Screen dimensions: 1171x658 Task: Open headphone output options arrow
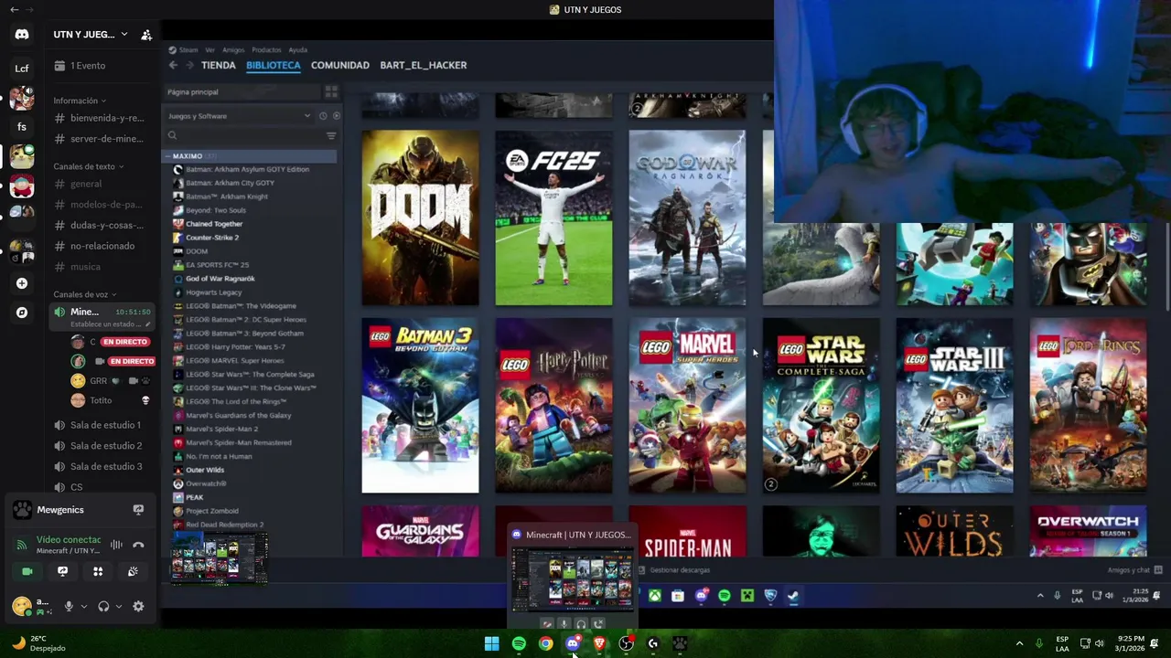pyautogui.click(x=118, y=606)
